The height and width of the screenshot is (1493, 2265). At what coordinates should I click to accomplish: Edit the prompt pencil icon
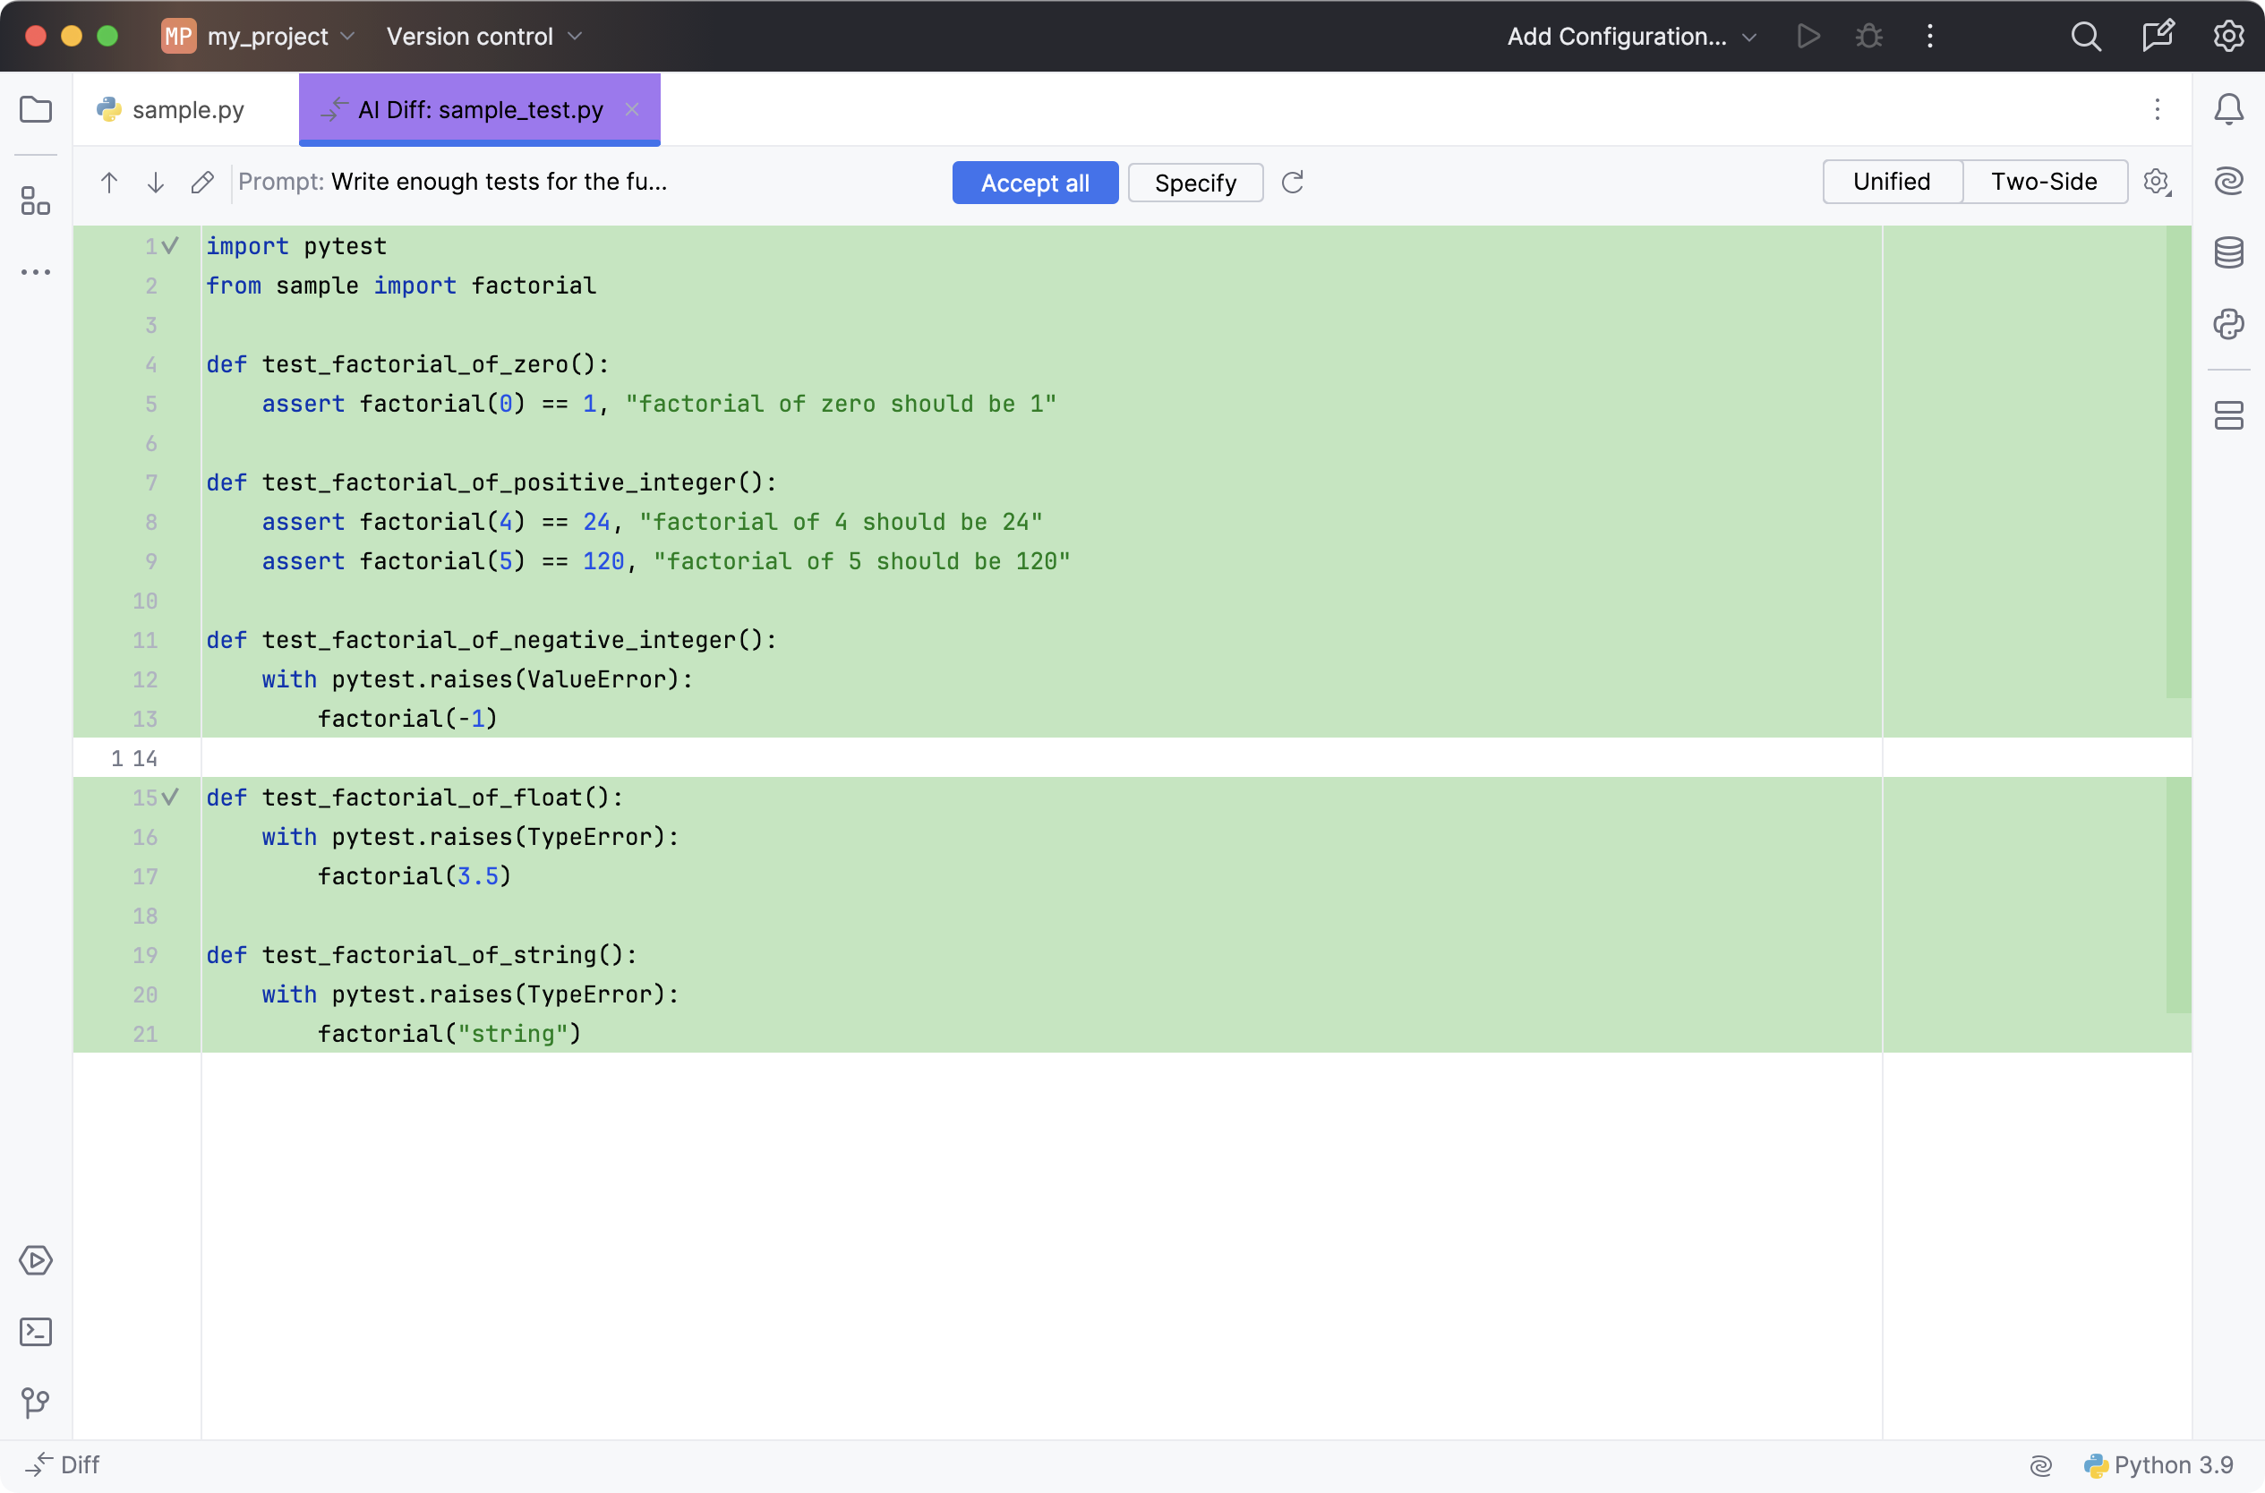[201, 182]
